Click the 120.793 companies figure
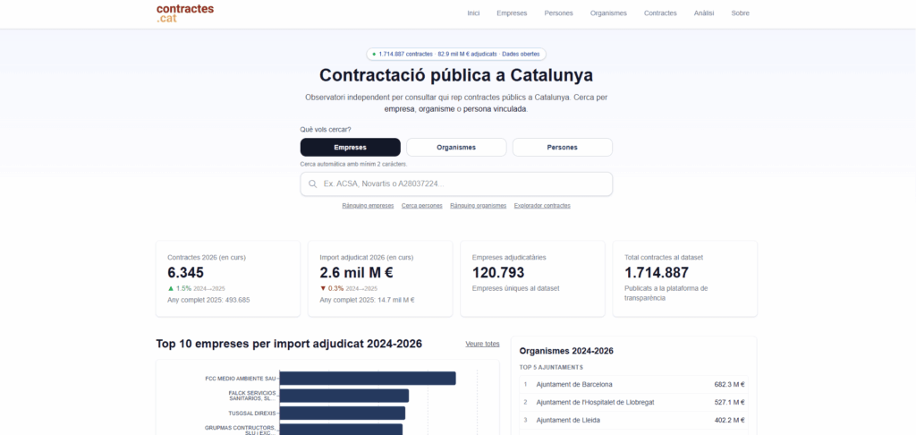Screen dimensions: 916x435 pyautogui.click(x=498, y=272)
